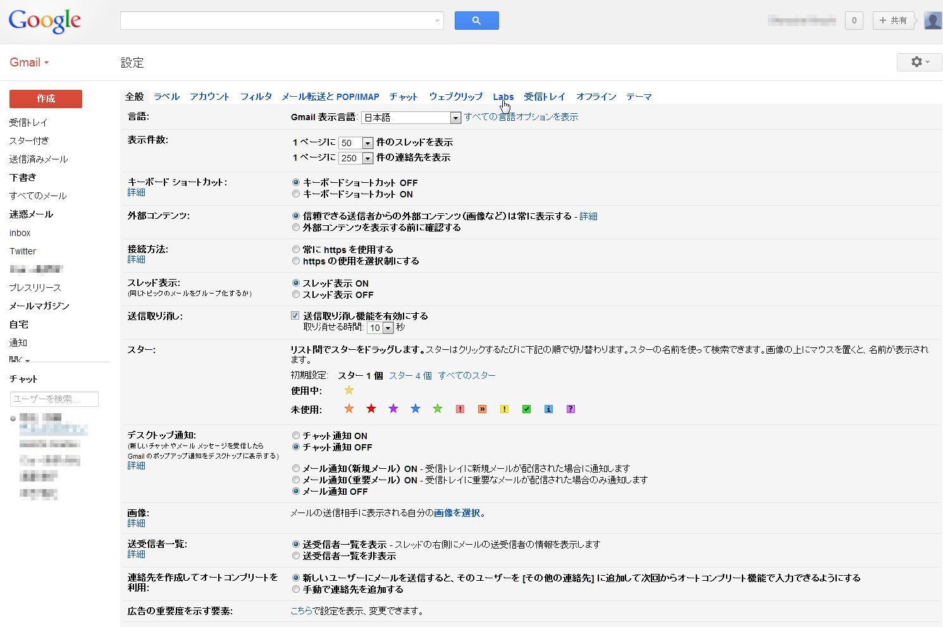Viewport: 943px width, 627px height.
Task: Select the red exclamation mark icon
Action: click(460, 409)
